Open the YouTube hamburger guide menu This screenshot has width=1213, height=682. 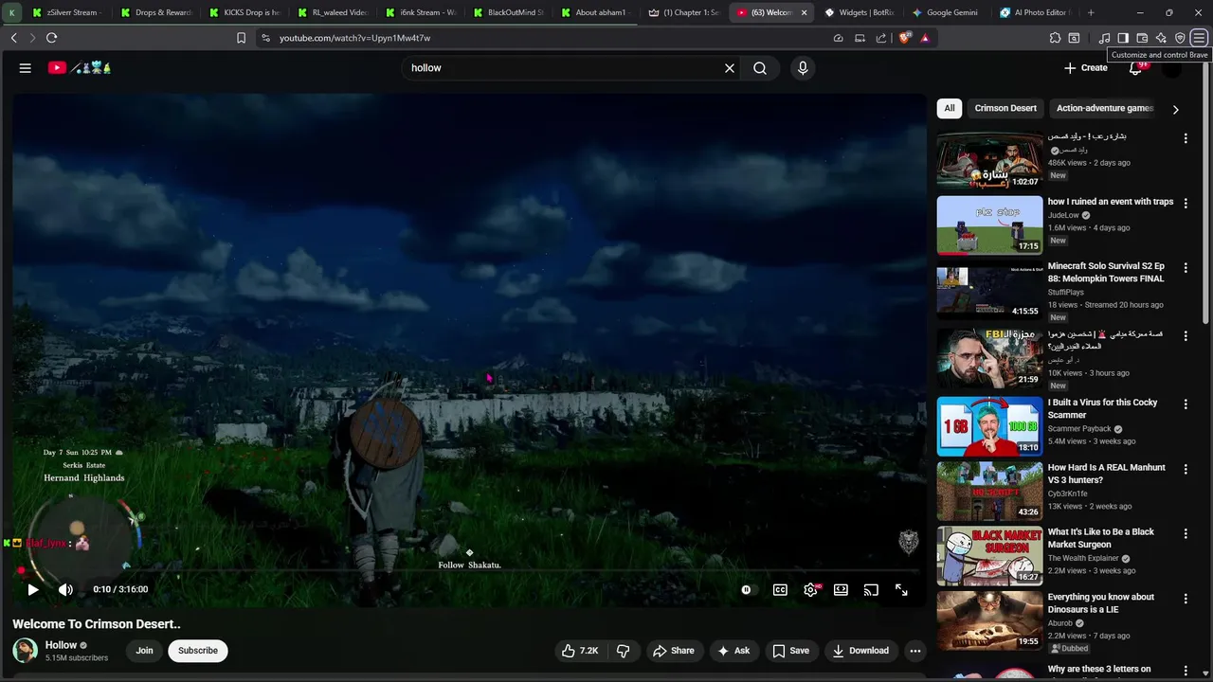pos(26,68)
